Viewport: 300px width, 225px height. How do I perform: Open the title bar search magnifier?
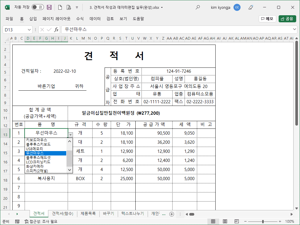198,7
